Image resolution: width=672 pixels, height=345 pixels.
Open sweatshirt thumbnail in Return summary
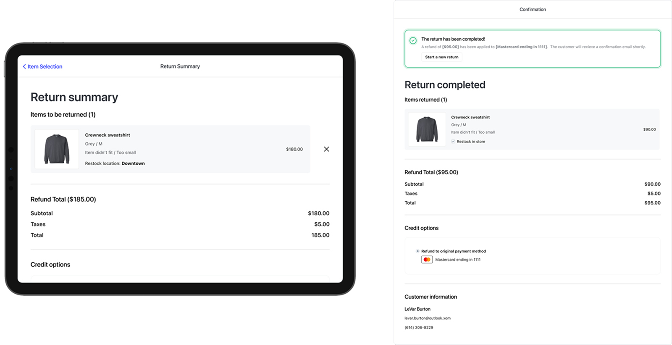[x=57, y=149]
